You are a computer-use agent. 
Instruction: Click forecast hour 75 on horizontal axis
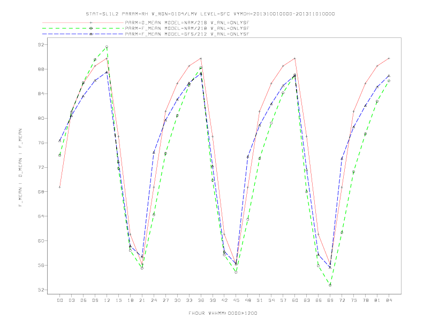(354, 300)
